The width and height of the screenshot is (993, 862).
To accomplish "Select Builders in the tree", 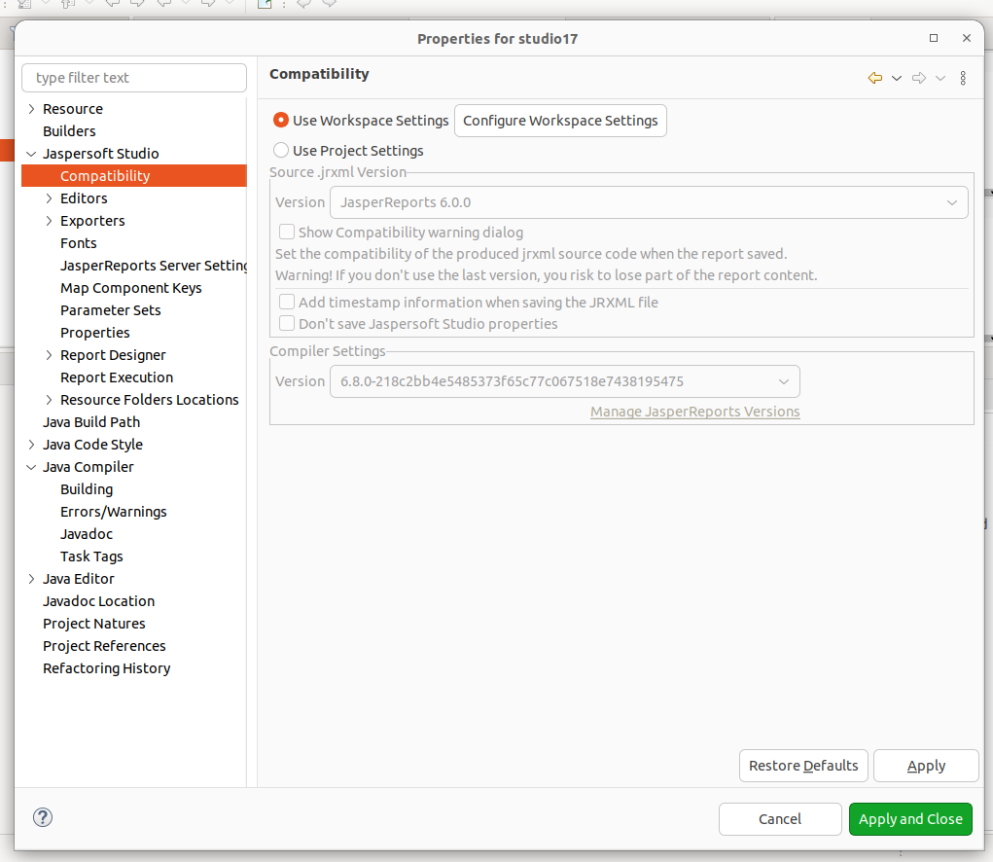I will [70, 131].
